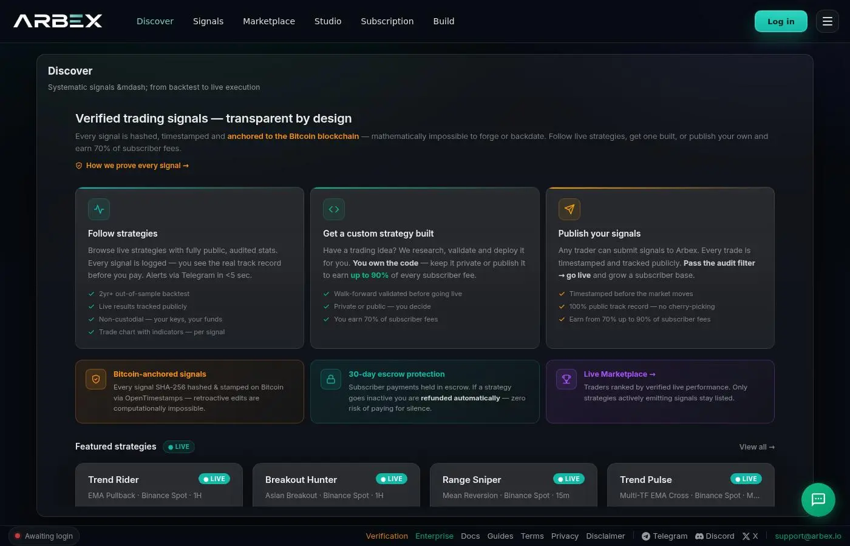Click 'Live results tracked publicly' list item
Viewport: 850px width, 546px height.
143,306
